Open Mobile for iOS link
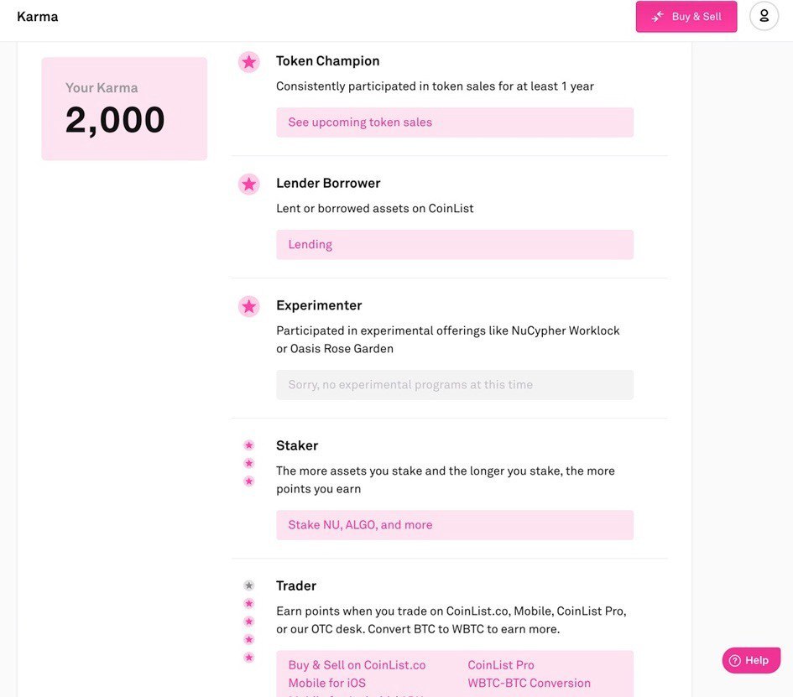The width and height of the screenshot is (793, 697). click(326, 683)
